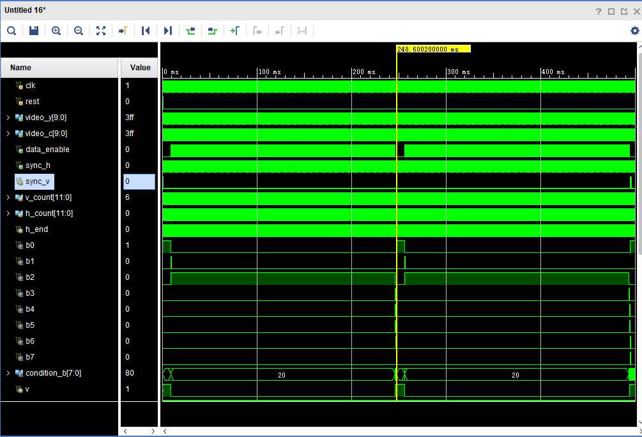Add a marker to waveform
The width and height of the screenshot is (642, 437).
tap(234, 31)
